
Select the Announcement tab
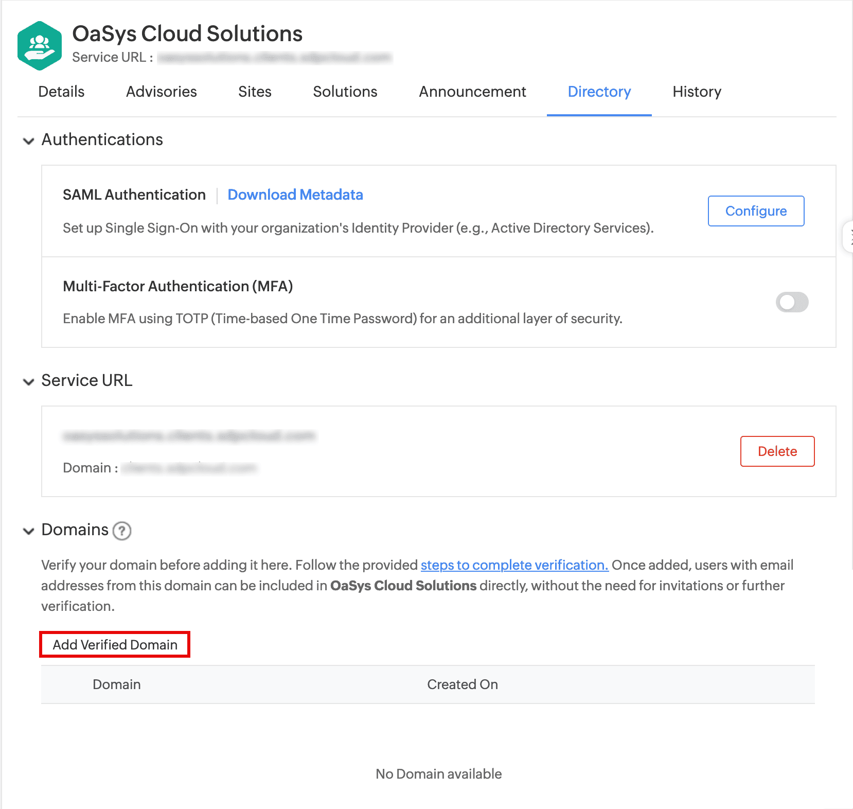point(472,92)
